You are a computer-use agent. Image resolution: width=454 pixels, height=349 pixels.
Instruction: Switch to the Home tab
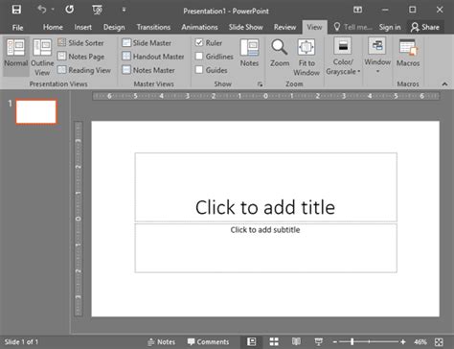click(53, 27)
